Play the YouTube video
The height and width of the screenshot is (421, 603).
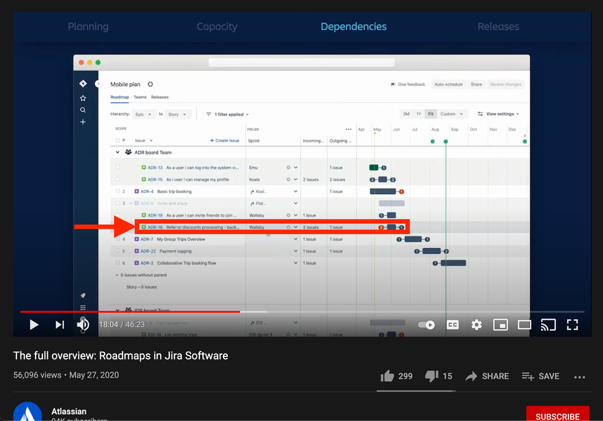(34, 324)
